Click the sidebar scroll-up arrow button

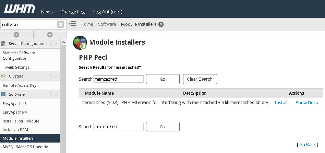[16, 35]
